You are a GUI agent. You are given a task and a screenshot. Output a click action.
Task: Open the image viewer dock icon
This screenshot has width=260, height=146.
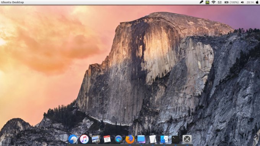[96, 139]
